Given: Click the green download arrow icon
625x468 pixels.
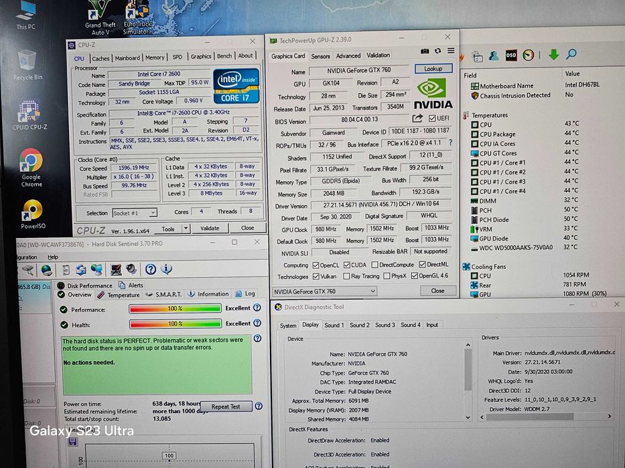Looking at the screenshot, I should coord(553,55).
